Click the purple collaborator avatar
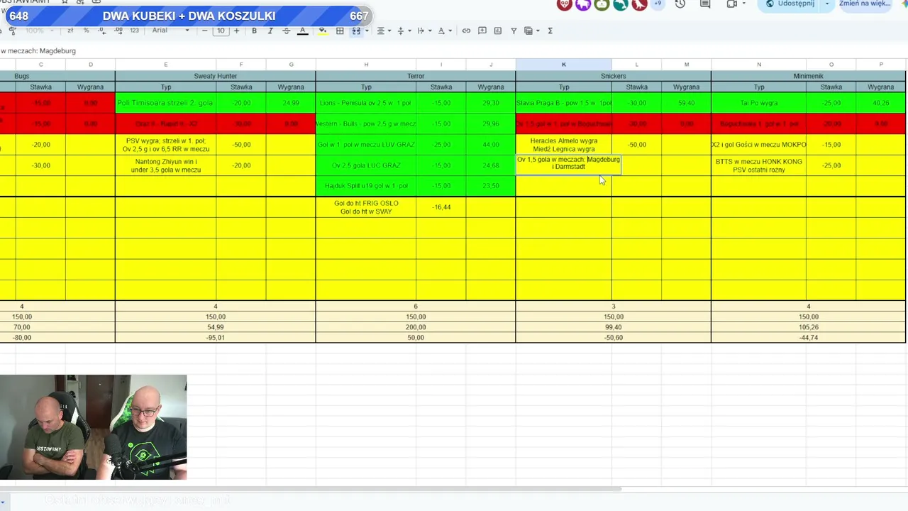This screenshot has height=511, width=908. [x=583, y=4]
